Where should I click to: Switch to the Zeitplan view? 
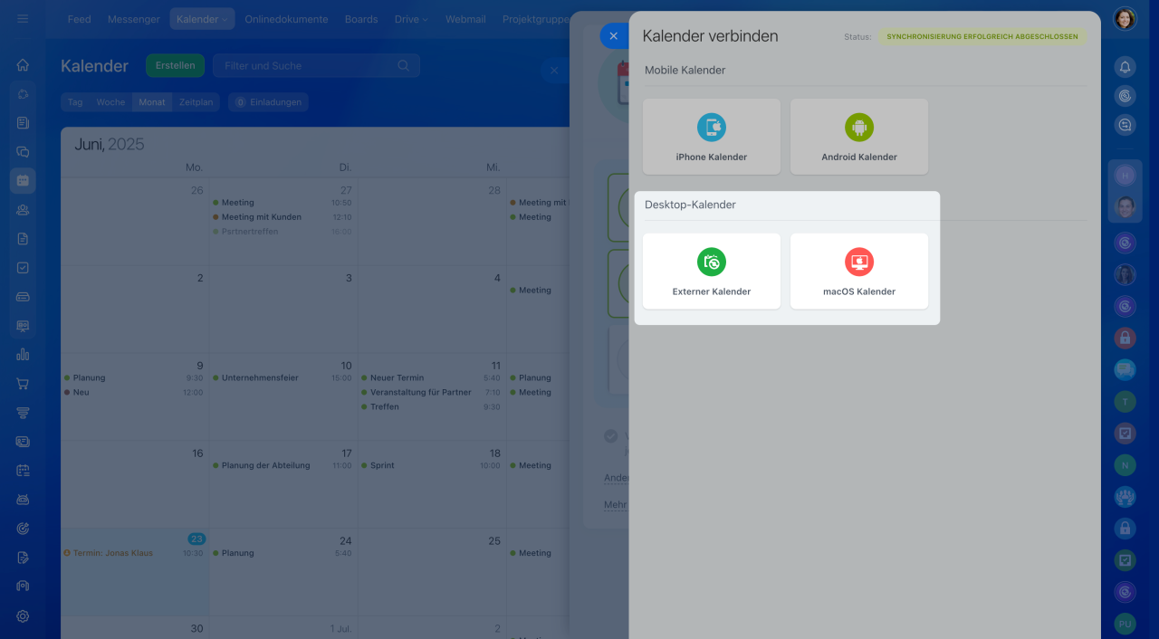click(196, 102)
